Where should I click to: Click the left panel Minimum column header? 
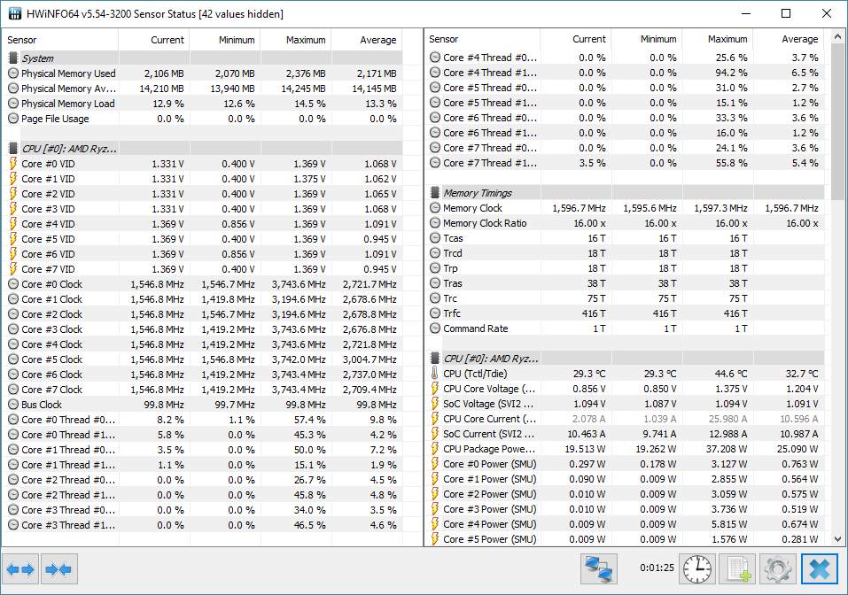(225, 40)
